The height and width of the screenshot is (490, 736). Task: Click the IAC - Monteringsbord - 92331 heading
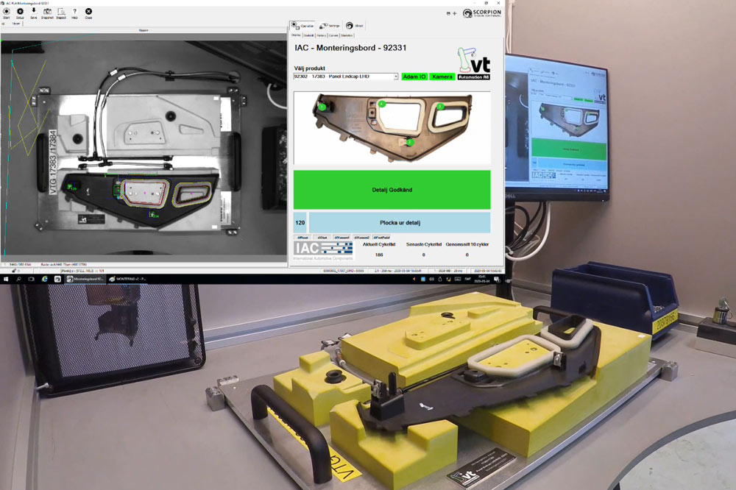[350, 48]
